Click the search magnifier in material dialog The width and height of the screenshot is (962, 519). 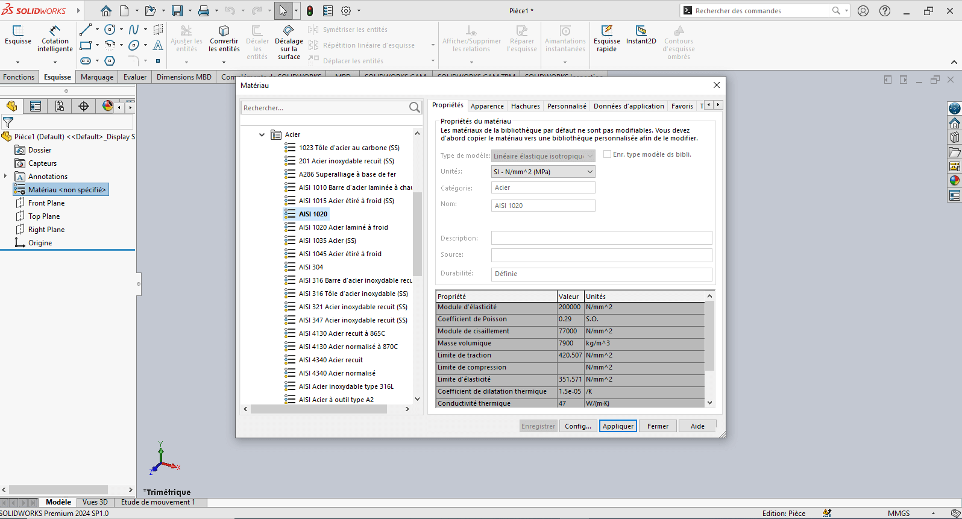click(x=415, y=107)
